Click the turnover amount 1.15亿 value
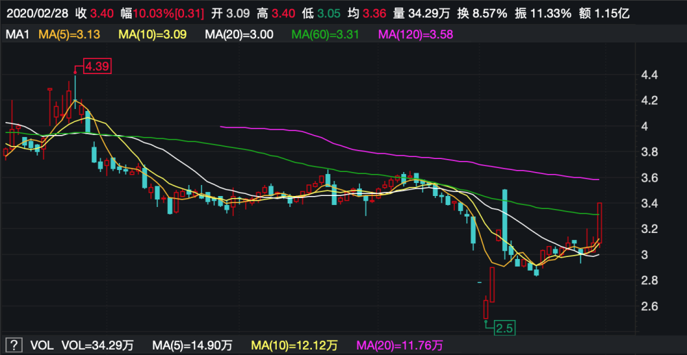687x355 pixels. click(612, 14)
